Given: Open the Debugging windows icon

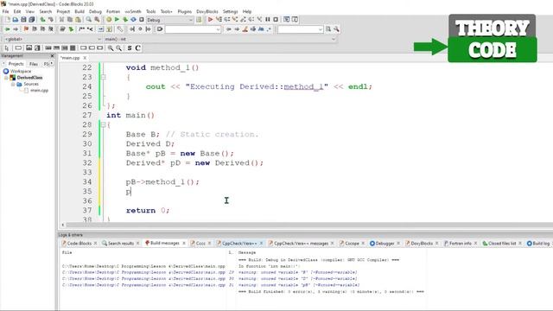Looking at the screenshot, I should coord(286,20).
